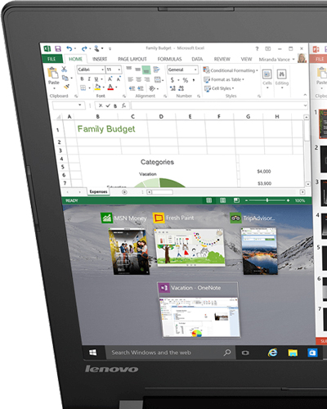The height and width of the screenshot is (409, 327).
Task: Click the Increase Decimal icon
Action: pos(172,88)
